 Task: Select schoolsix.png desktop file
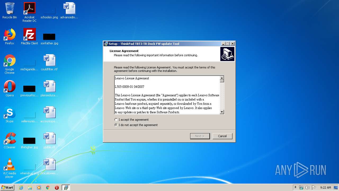[x=49, y=10]
